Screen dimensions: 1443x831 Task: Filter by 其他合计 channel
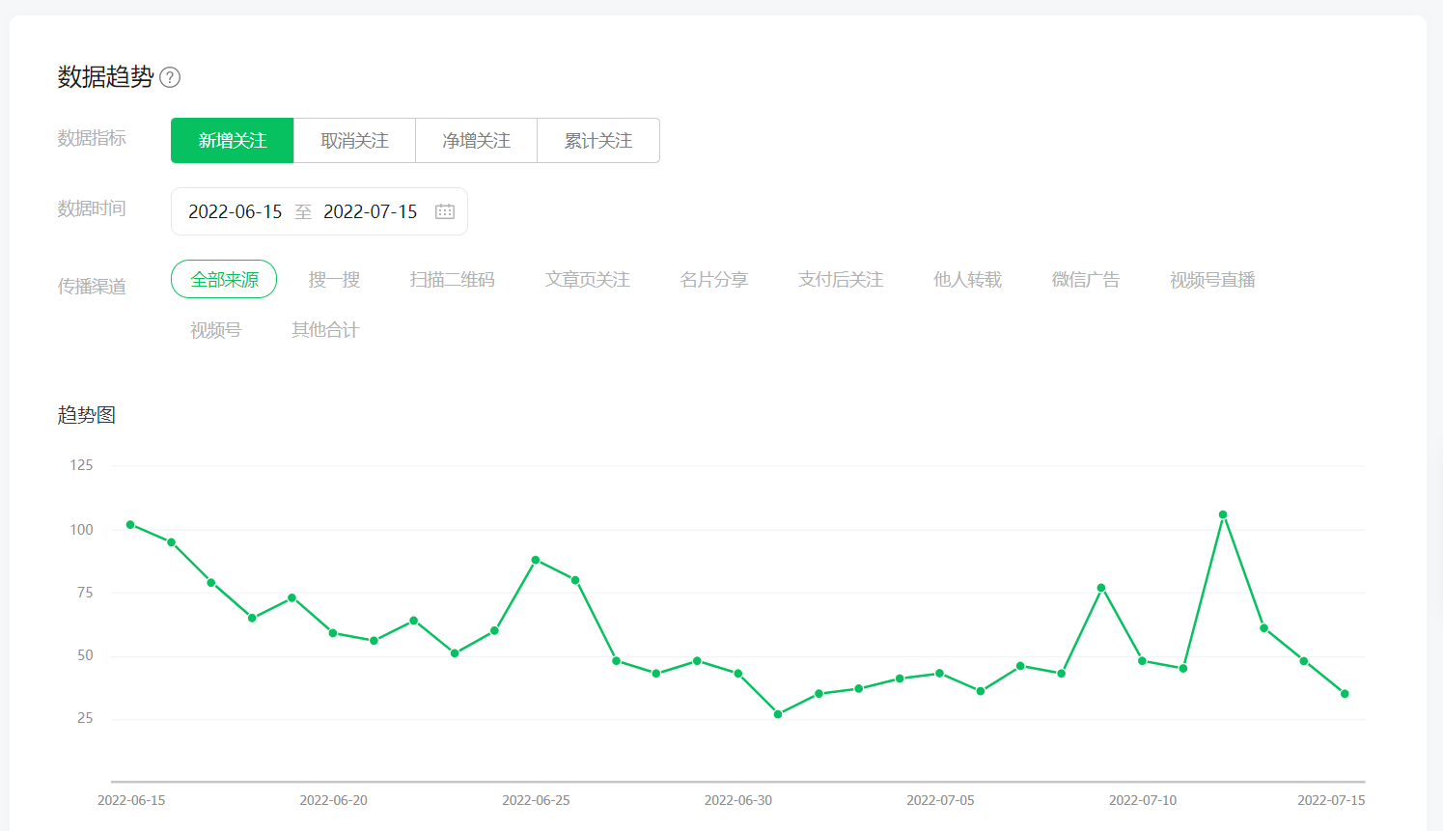coord(325,330)
